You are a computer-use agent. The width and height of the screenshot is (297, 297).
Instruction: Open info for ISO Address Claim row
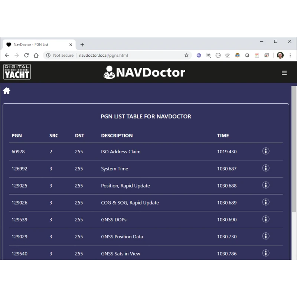265,151
